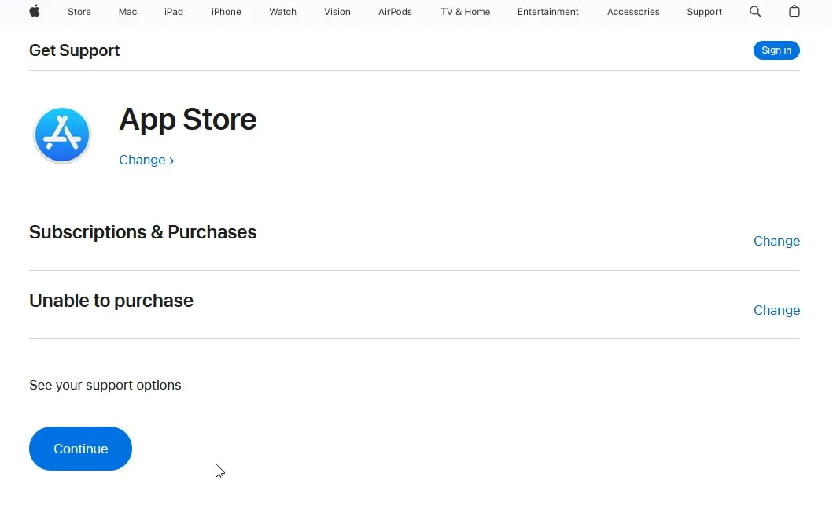Open the search magnifier icon
Viewport: 833px width, 532px height.
(755, 12)
